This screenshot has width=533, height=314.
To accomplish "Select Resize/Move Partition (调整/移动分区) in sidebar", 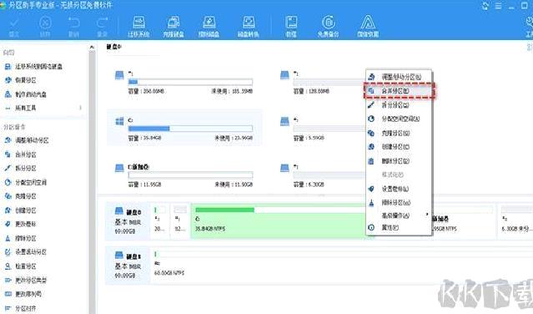I will tap(27, 140).
